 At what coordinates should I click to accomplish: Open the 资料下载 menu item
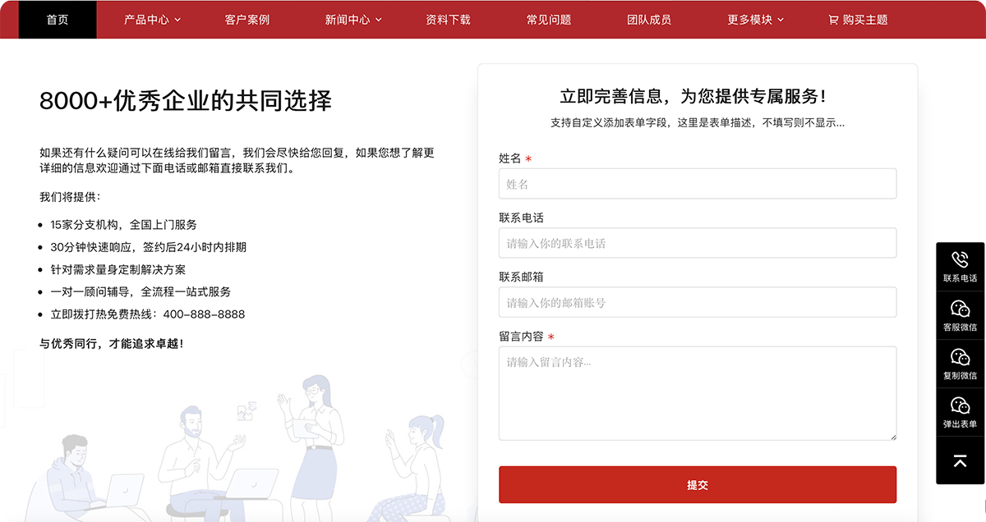pos(448,20)
